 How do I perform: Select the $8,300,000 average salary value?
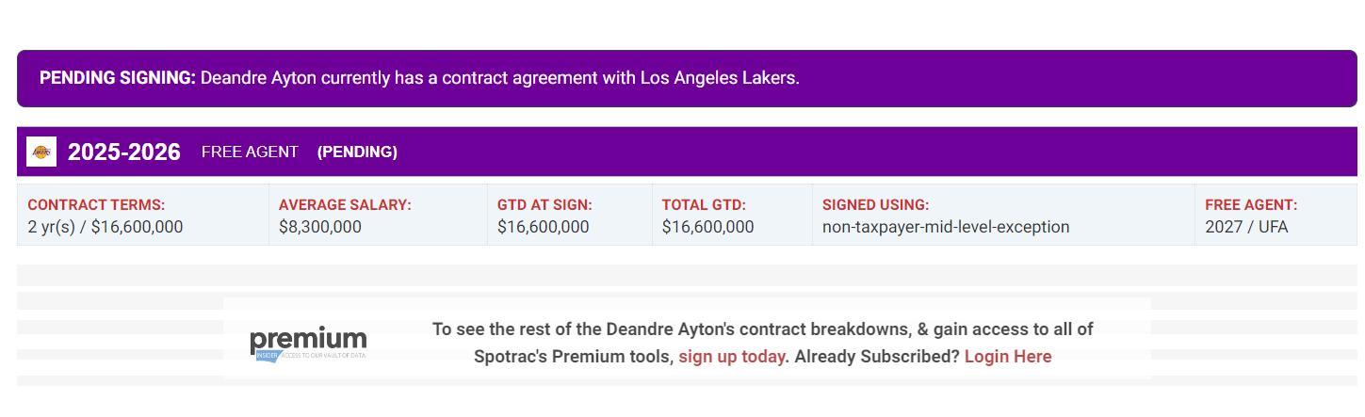coord(320,227)
